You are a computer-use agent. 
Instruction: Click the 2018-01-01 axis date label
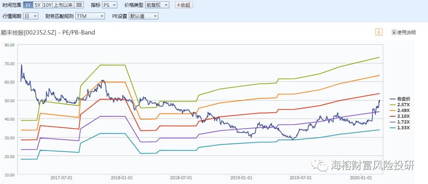coord(122,177)
